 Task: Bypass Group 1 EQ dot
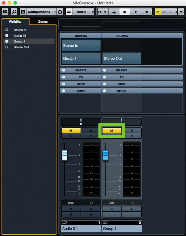click(105, 77)
